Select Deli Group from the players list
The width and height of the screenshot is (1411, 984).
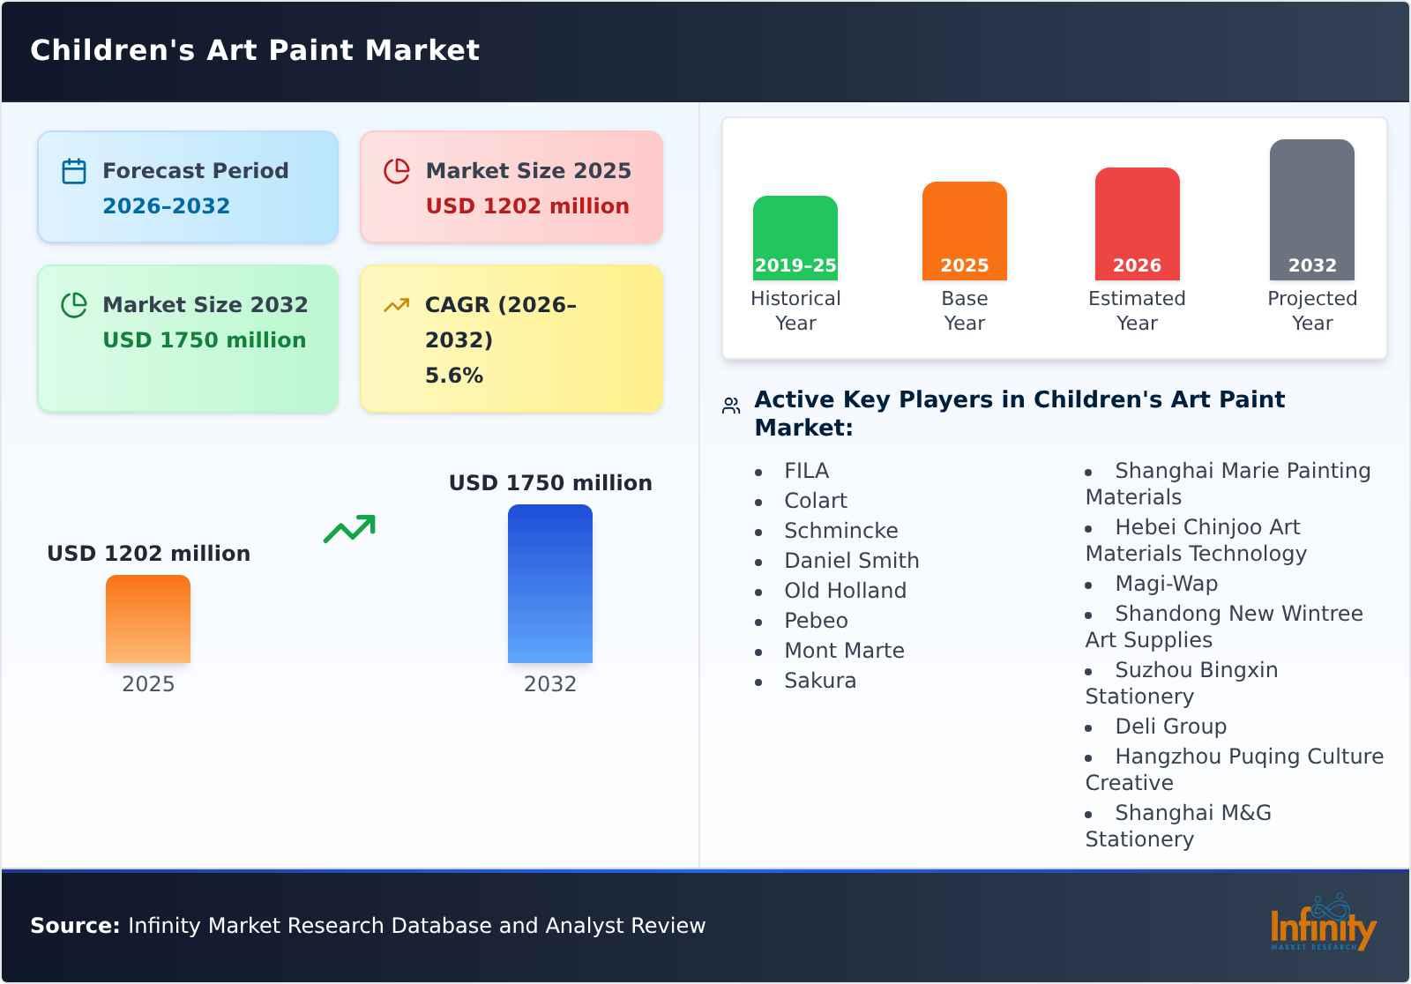point(1170,727)
